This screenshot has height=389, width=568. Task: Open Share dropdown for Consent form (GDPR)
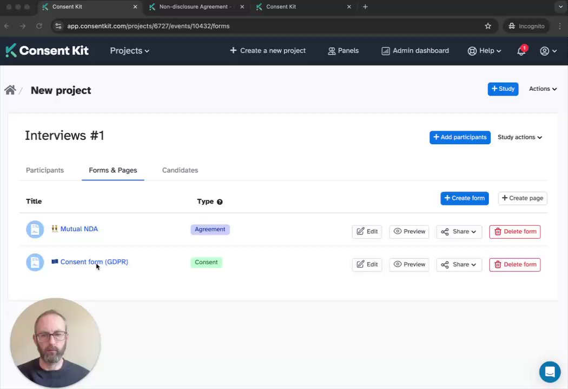click(459, 265)
